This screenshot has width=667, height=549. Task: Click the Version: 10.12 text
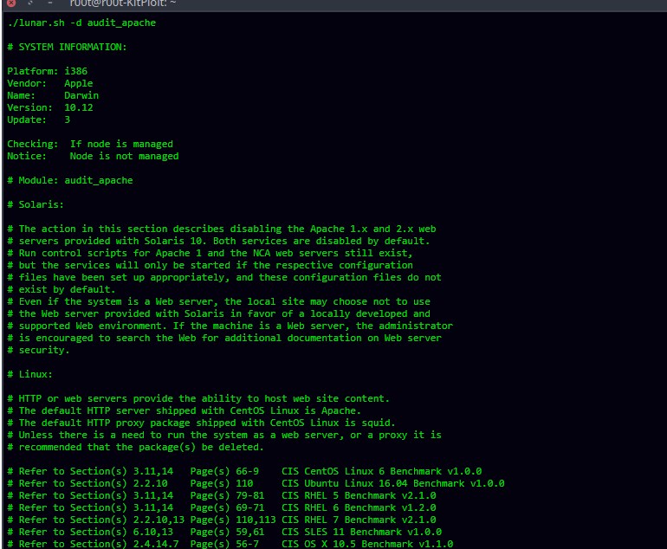coord(49,107)
